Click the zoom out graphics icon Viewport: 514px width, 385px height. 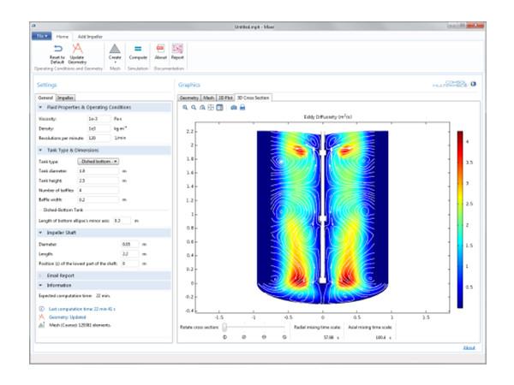194,108
